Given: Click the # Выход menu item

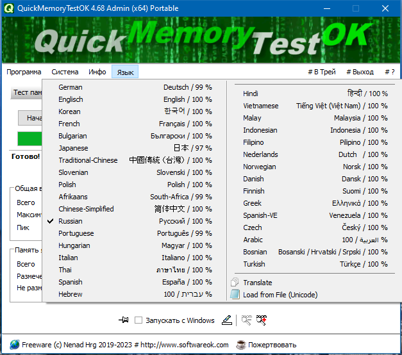Looking at the screenshot, I should [360, 72].
